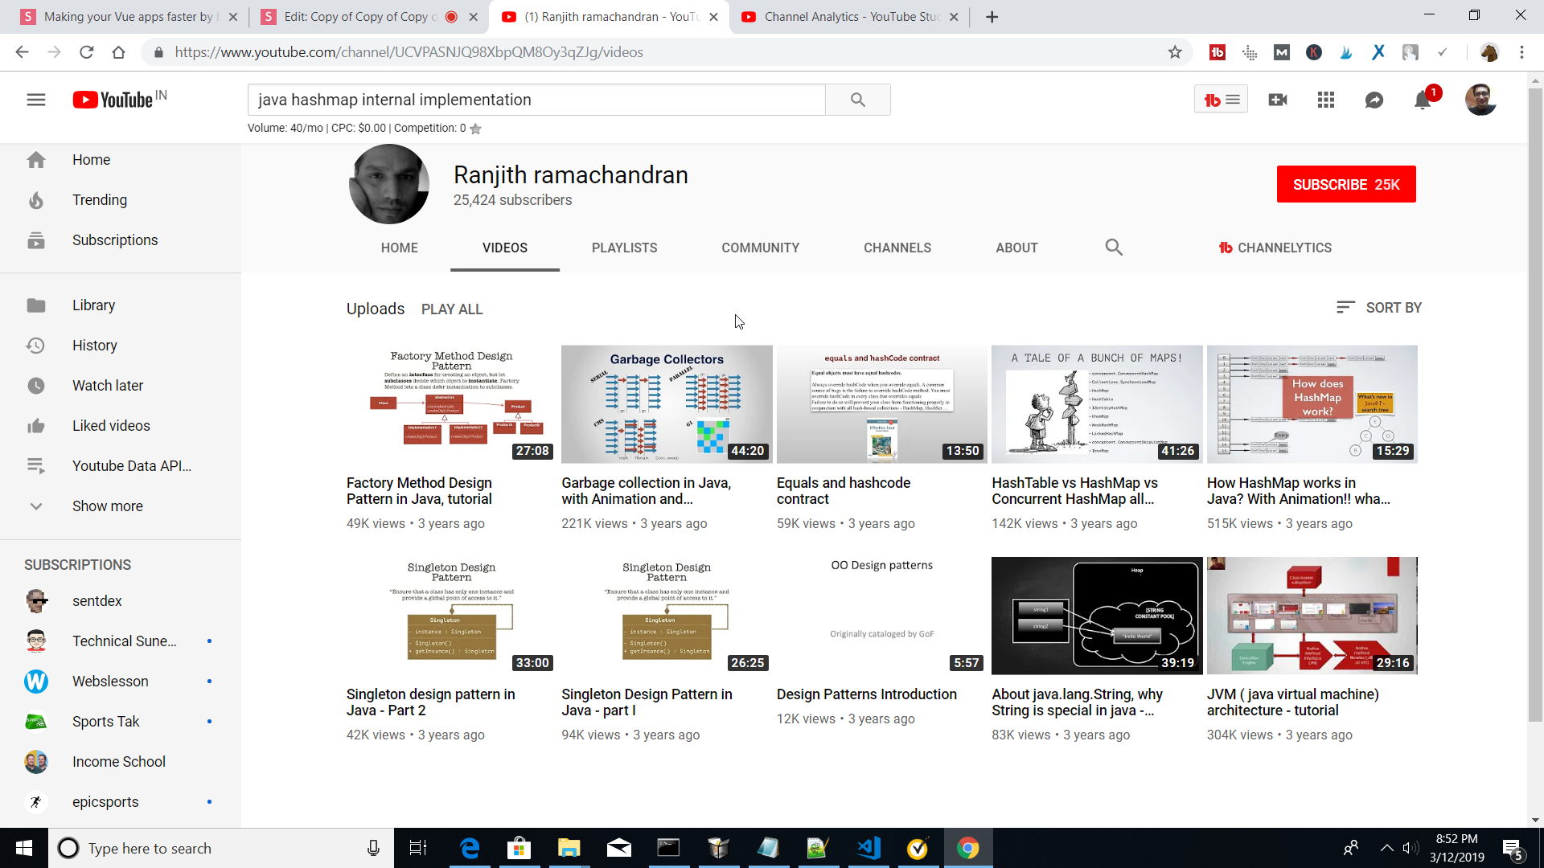Open the CHANNELYTICS link
1544x868 pixels.
tap(1275, 248)
